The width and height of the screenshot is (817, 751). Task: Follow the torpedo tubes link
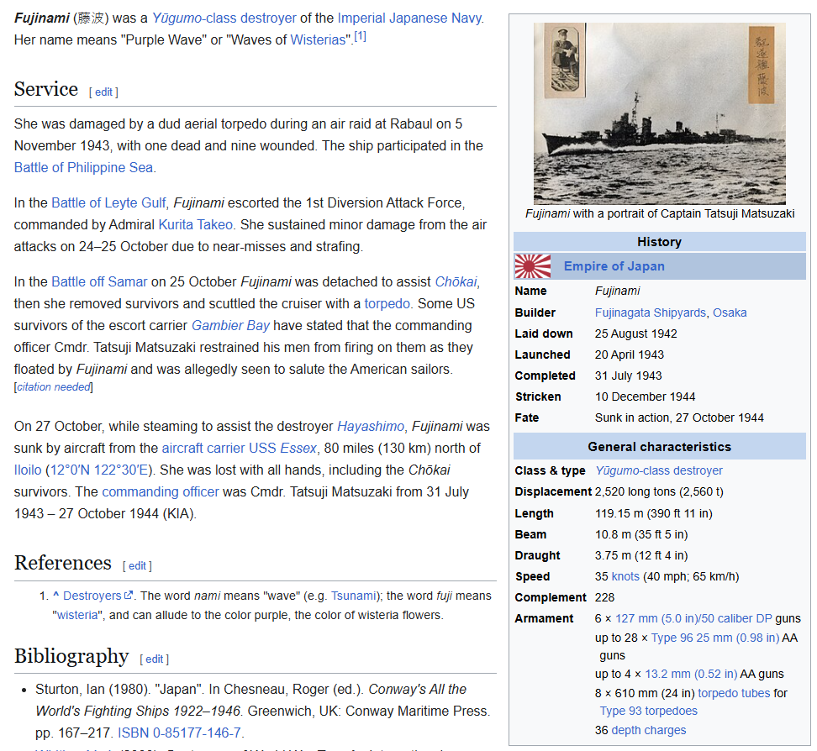coord(734,694)
